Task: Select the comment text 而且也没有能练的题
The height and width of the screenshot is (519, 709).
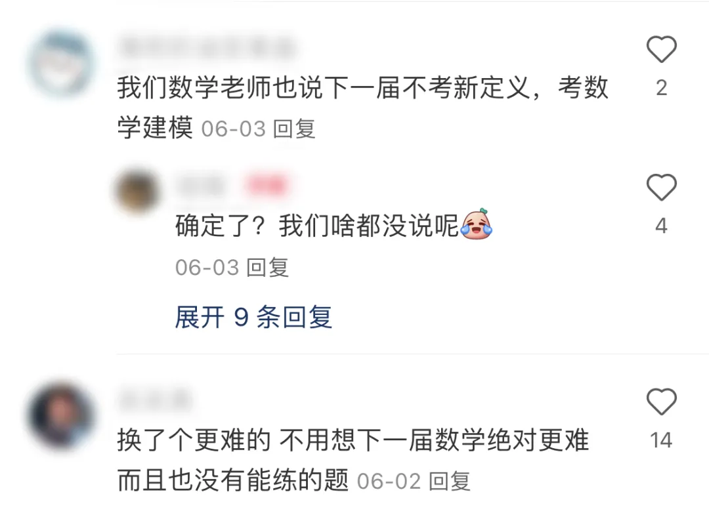Action: point(233,480)
